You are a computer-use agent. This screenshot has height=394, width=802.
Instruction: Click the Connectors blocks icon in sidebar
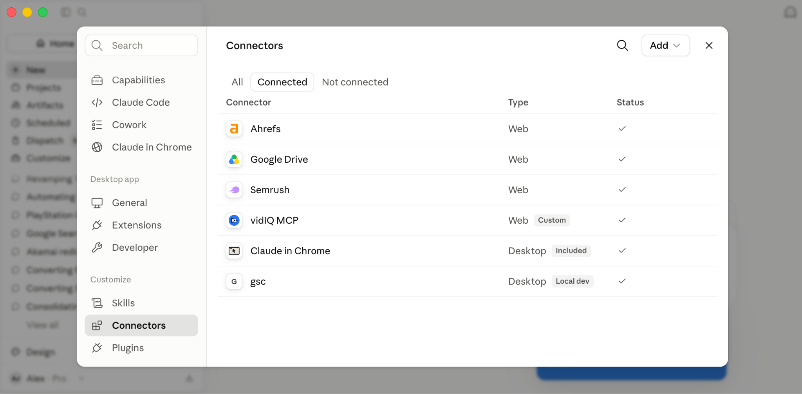tap(97, 325)
